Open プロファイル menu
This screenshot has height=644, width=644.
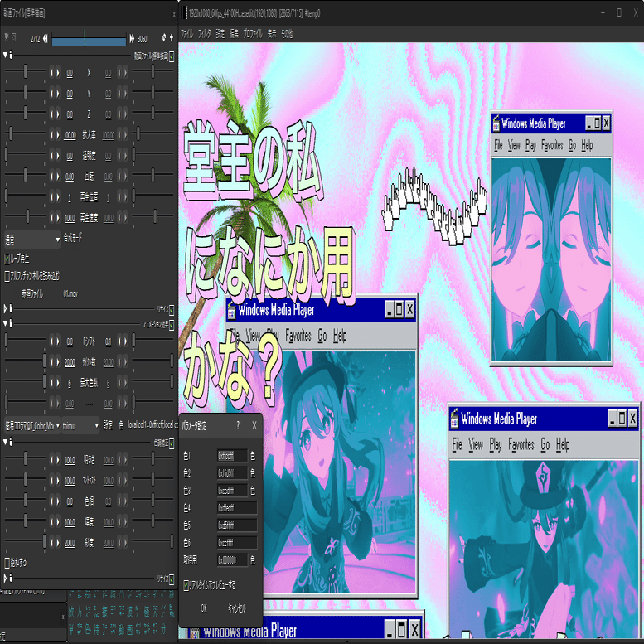pos(253,34)
